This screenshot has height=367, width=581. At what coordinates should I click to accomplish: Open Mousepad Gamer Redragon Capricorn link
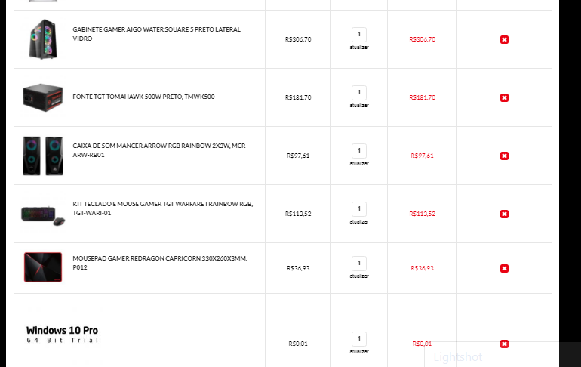point(160,263)
